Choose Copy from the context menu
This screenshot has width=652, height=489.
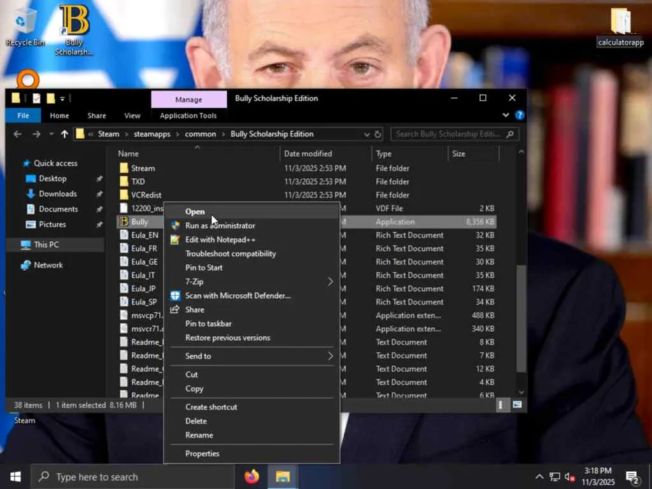[252, 389]
